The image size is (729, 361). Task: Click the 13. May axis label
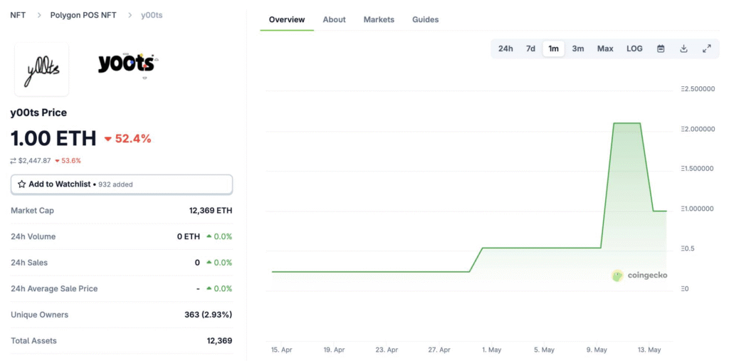[x=649, y=350]
